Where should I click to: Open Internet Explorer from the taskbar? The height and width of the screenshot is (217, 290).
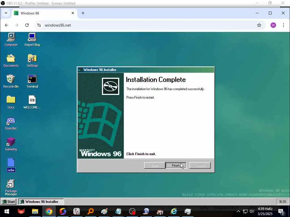[x=174, y=211]
